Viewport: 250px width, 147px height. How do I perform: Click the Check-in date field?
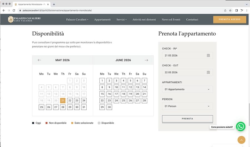click(x=187, y=56)
